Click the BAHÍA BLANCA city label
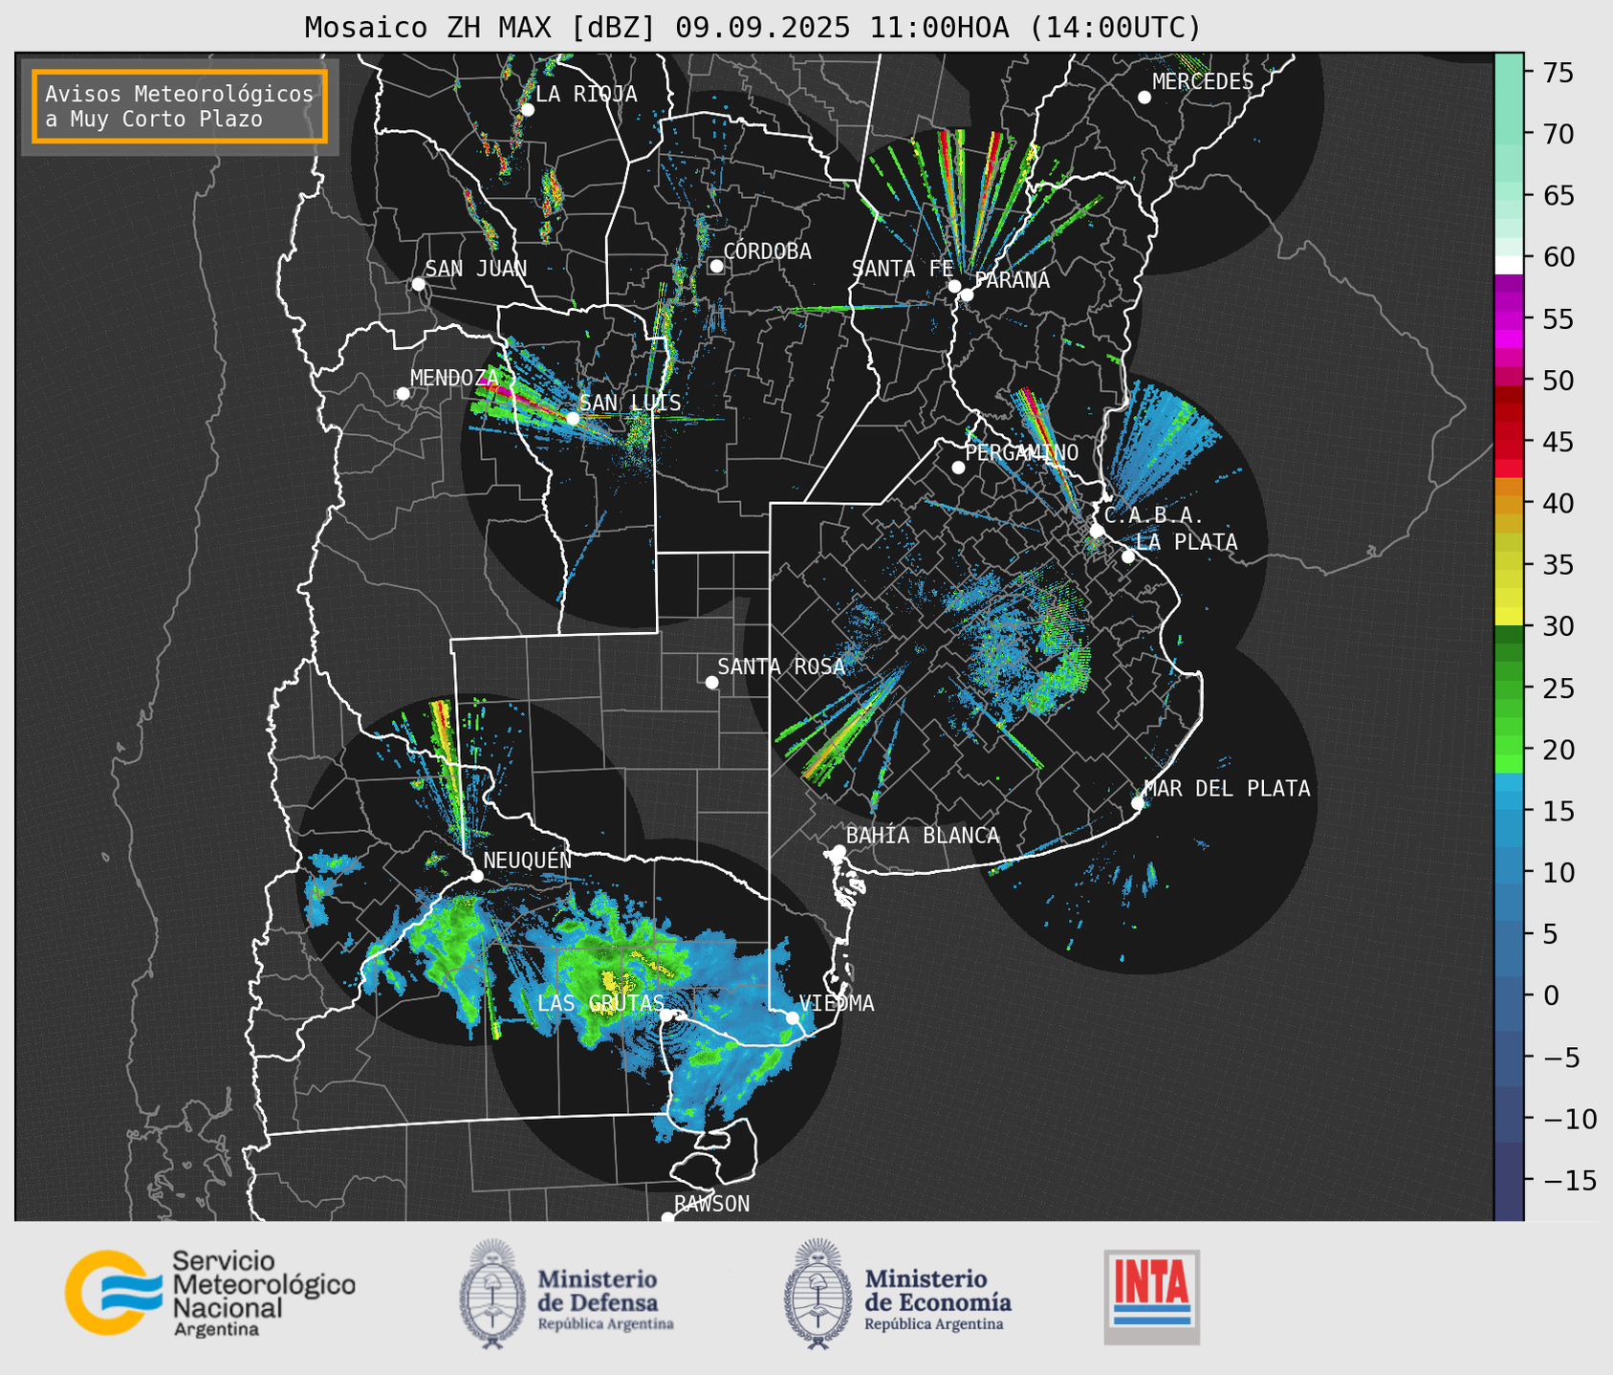 tap(923, 835)
